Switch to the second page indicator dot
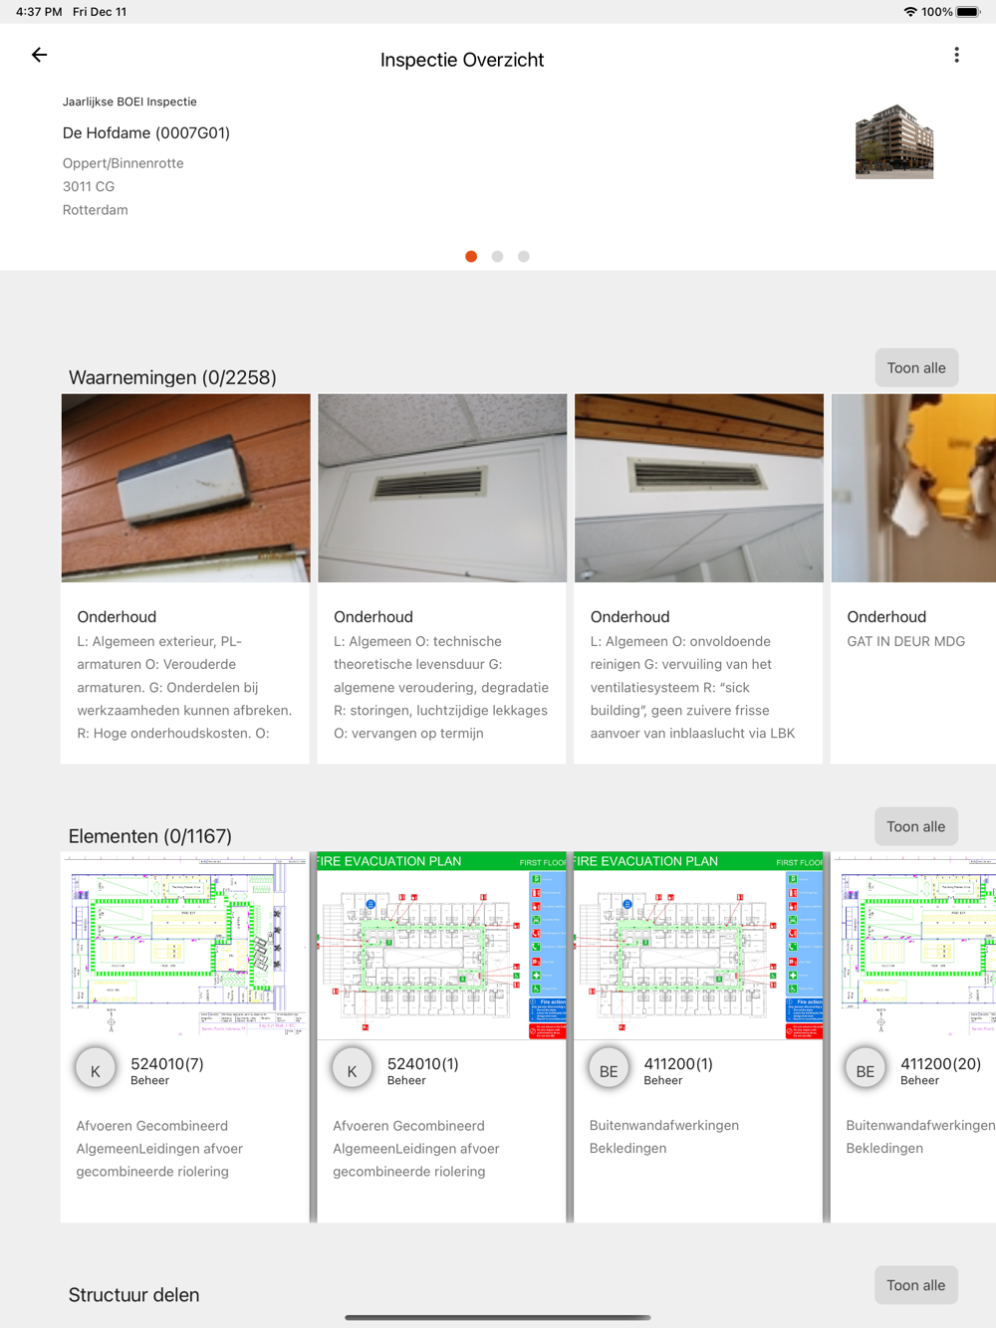 (497, 257)
